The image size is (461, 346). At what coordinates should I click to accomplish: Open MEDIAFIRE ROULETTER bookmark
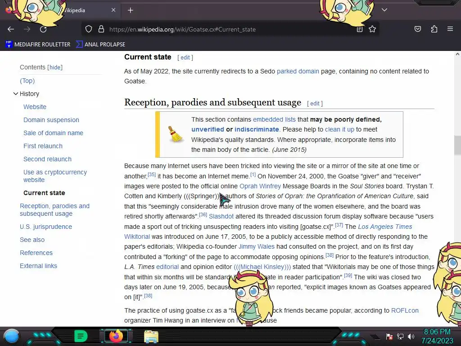click(38, 45)
